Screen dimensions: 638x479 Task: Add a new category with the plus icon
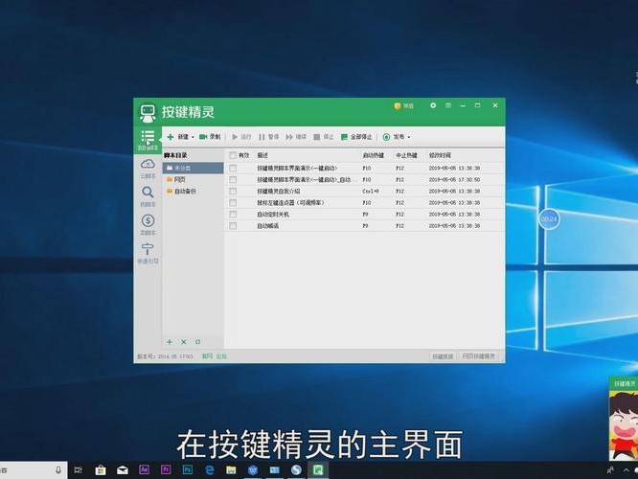coord(170,342)
